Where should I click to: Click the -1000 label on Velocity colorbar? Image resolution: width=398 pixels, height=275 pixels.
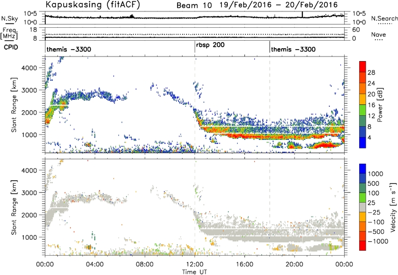point(378,241)
